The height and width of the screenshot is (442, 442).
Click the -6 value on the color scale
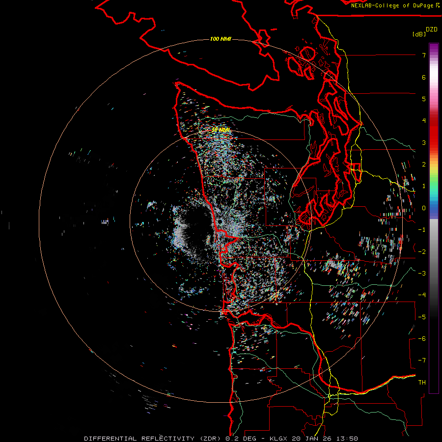click(422, 339)
